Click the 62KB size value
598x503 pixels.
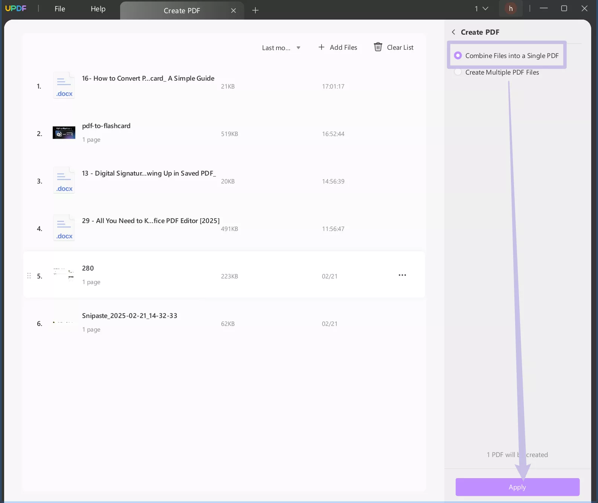tap(228, 324)
